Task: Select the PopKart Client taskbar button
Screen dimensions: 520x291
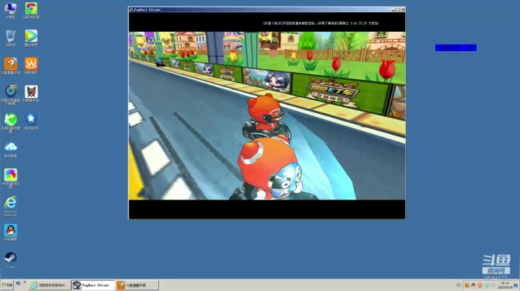Action: (93, 285)
